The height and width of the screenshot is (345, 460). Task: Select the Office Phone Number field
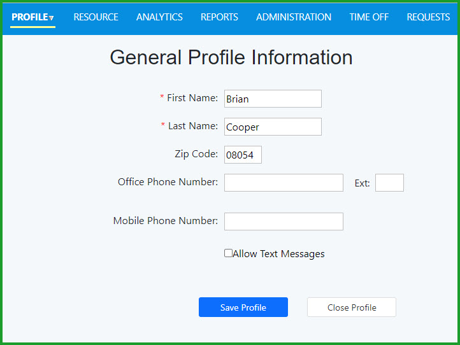click(x=284, y=183)
